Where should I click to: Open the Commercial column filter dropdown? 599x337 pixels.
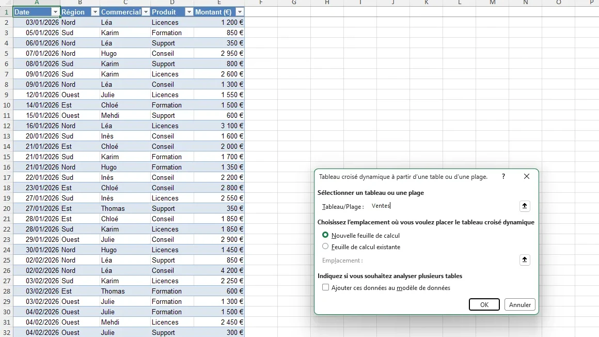[x=146, y=12]
